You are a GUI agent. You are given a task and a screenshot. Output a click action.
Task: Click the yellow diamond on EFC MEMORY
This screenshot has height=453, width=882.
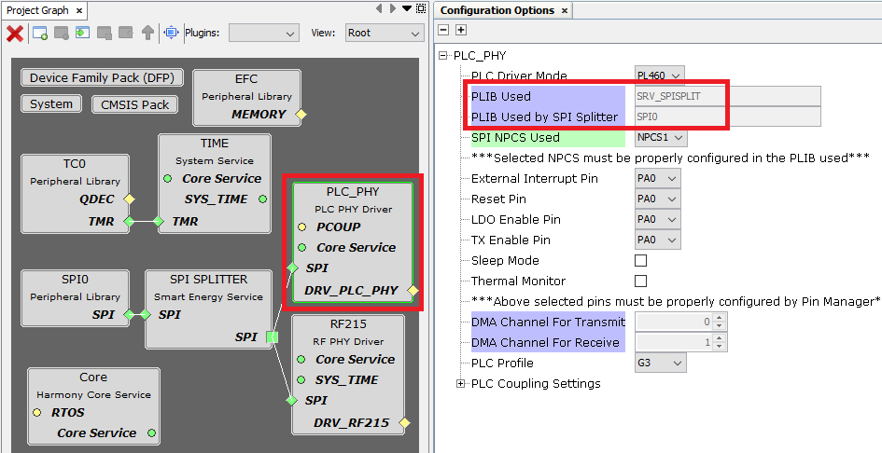(x=301, y=115)
